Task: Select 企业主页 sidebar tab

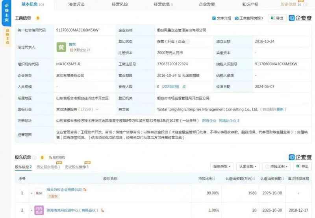Action: click(x=7, y=13)
